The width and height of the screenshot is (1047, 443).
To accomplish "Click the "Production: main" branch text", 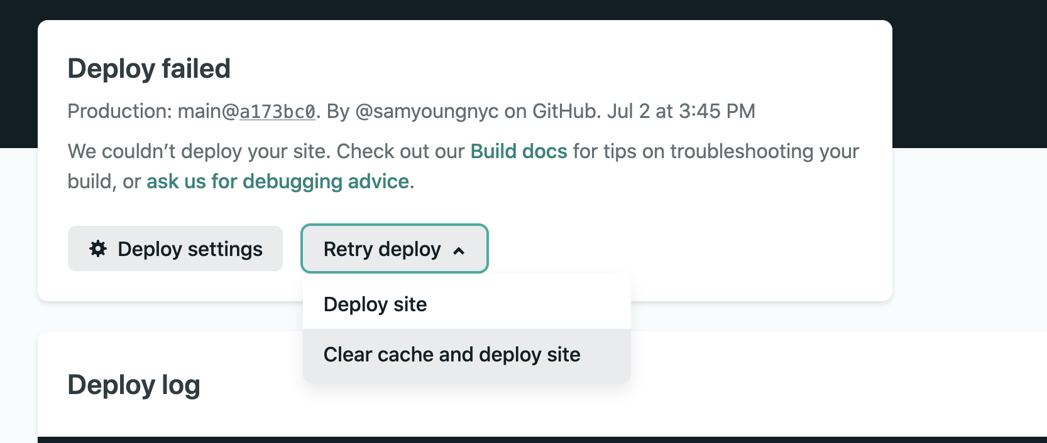I will click(x=144, y=111).
